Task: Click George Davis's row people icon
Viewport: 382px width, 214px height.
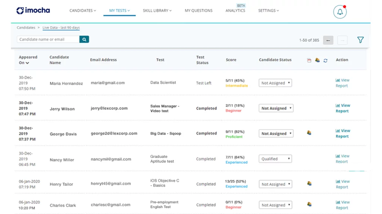Action: pos(309,133)
